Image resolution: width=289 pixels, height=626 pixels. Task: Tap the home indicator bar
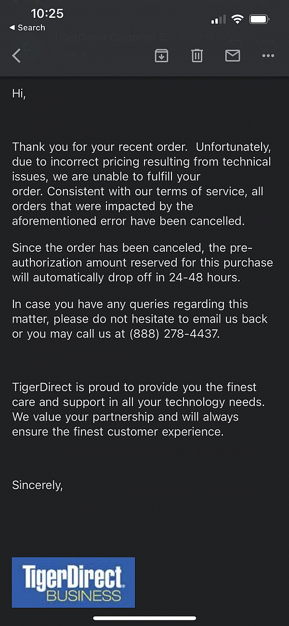(x=144, y=618)
